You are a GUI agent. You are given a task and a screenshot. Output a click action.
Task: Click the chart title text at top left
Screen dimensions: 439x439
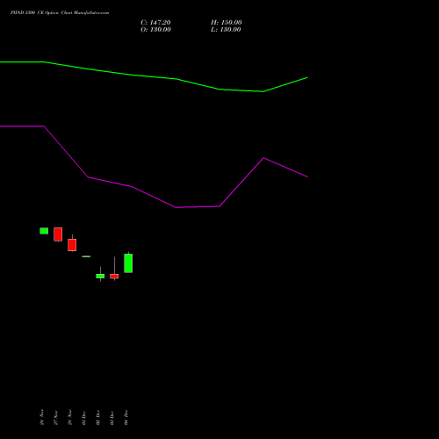60,13
